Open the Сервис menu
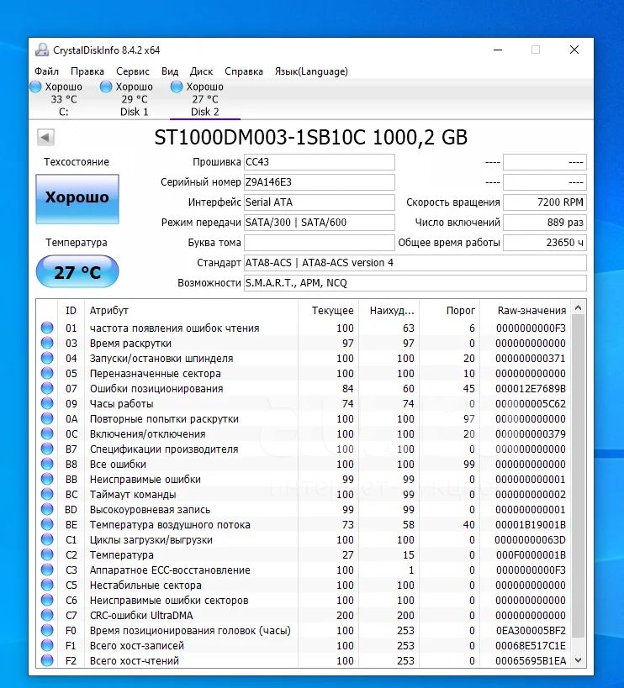The image size is (624, 688). [133, 71]
